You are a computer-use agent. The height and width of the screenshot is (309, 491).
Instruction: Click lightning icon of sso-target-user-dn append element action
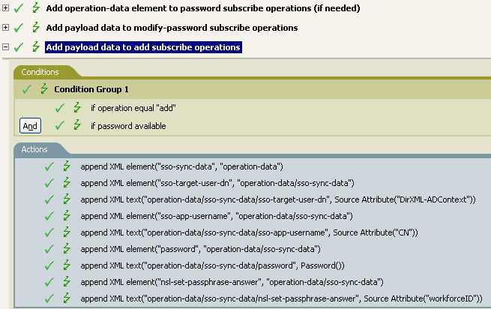point(67,183)
